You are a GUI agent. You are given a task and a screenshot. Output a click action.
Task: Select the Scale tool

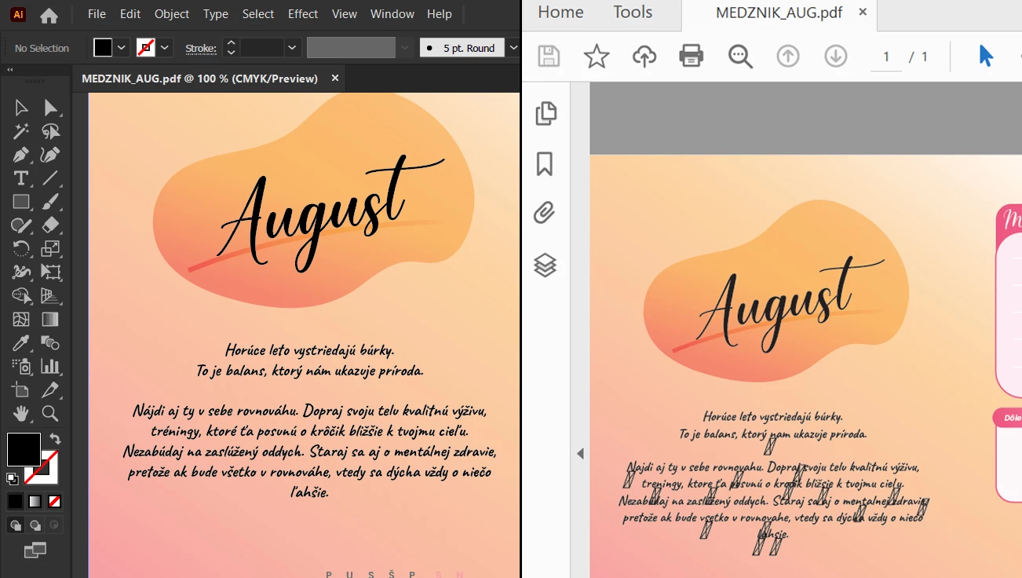51,249
